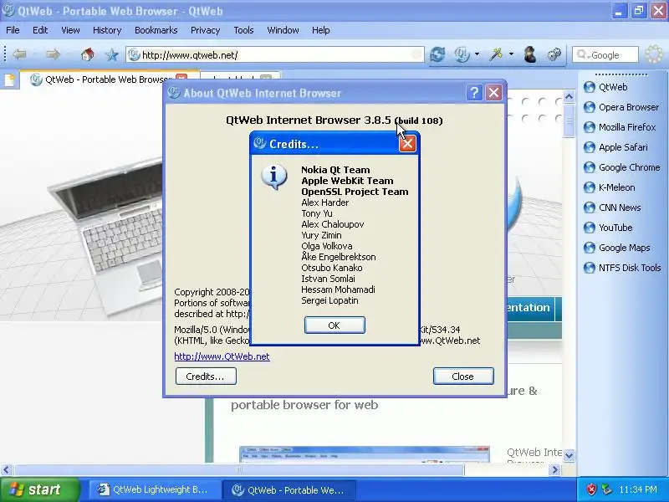The height and width of the screenshot is (502, 669).
Task: Click the CNN News bookmark globe icon
Action: click(x=590, y=207)
